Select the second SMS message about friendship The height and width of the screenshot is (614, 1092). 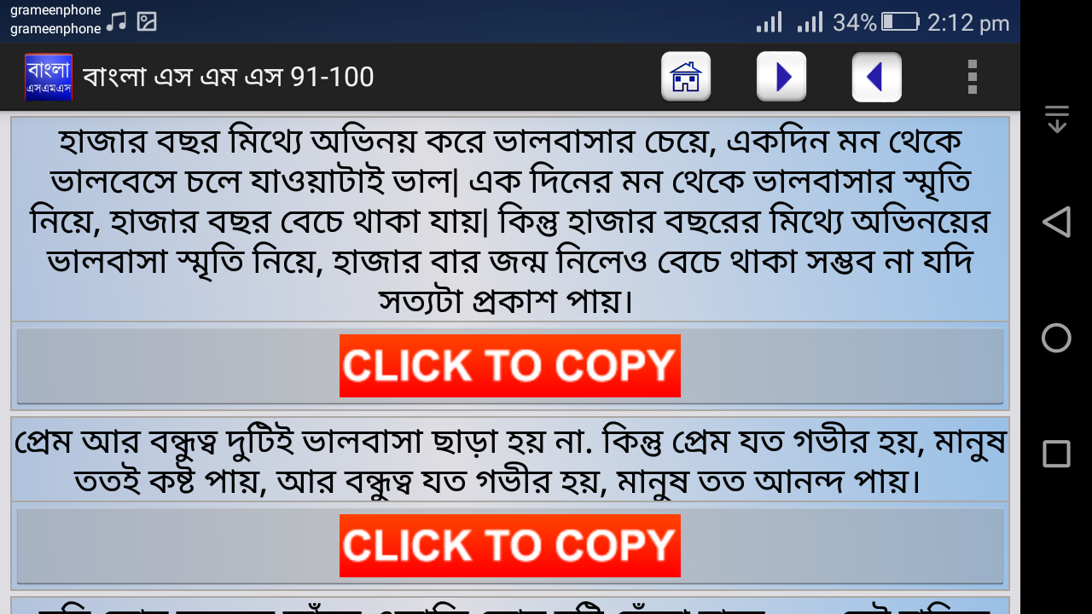pyautogui.click(x=510, y=460)
